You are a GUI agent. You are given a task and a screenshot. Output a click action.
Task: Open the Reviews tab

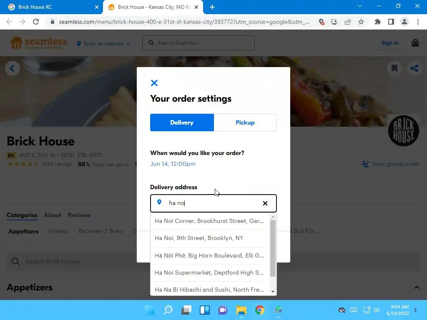click(x=79, y=215)
